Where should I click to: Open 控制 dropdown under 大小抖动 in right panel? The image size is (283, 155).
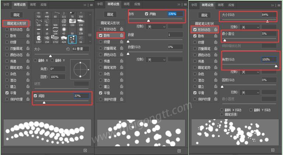(250, 27)
